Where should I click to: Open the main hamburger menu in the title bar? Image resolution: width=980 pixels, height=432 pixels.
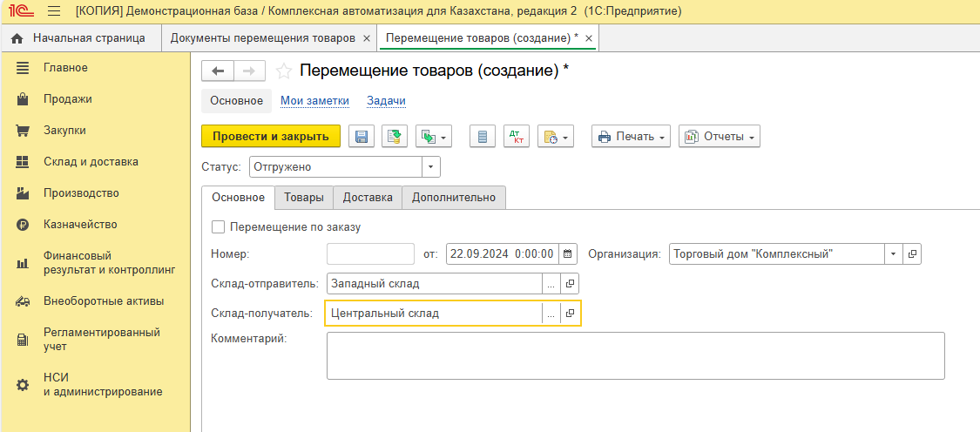[54, 11]
